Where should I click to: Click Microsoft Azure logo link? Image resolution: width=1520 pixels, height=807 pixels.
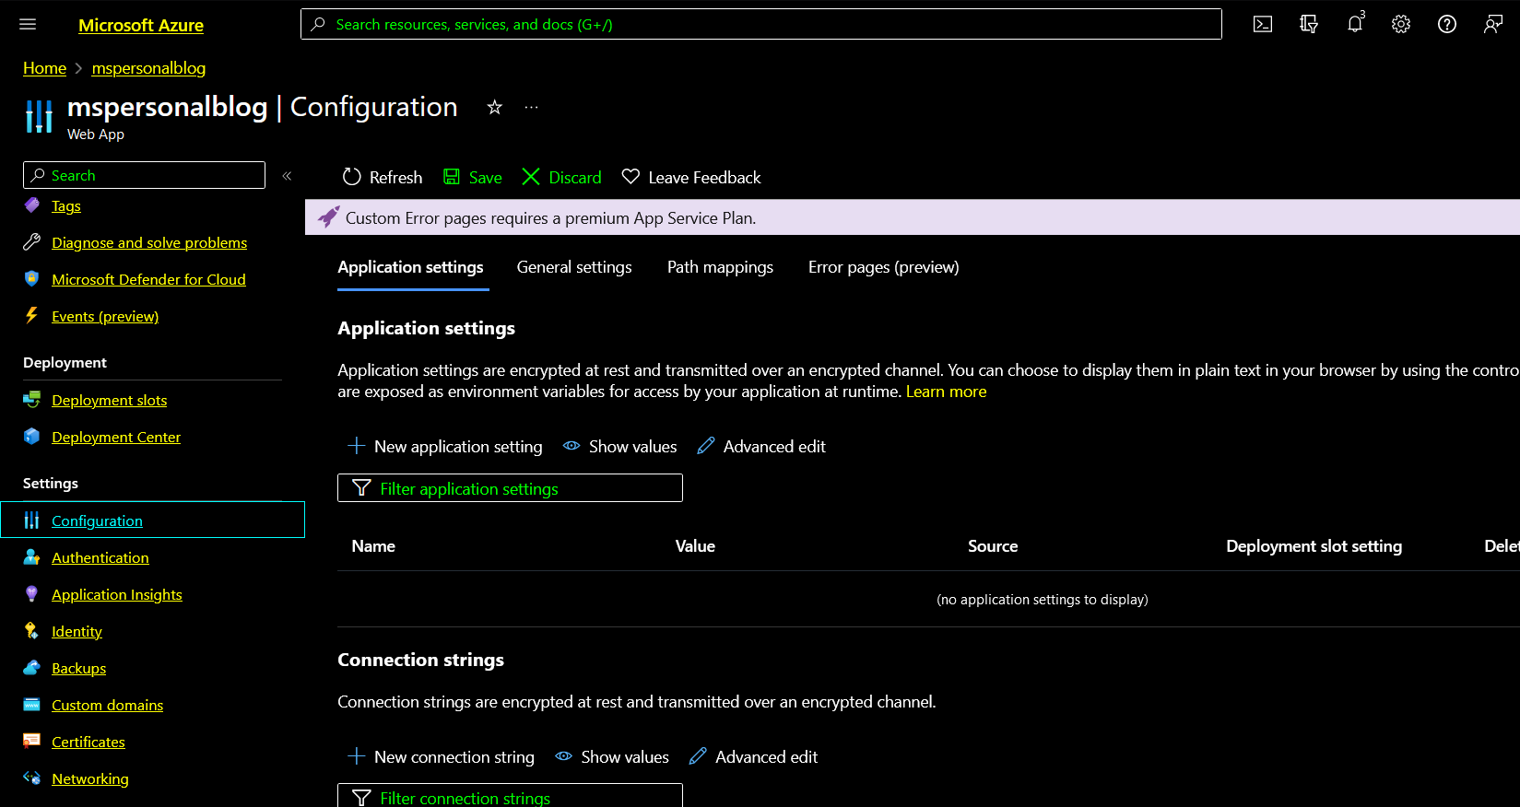(x=141, y=25)
